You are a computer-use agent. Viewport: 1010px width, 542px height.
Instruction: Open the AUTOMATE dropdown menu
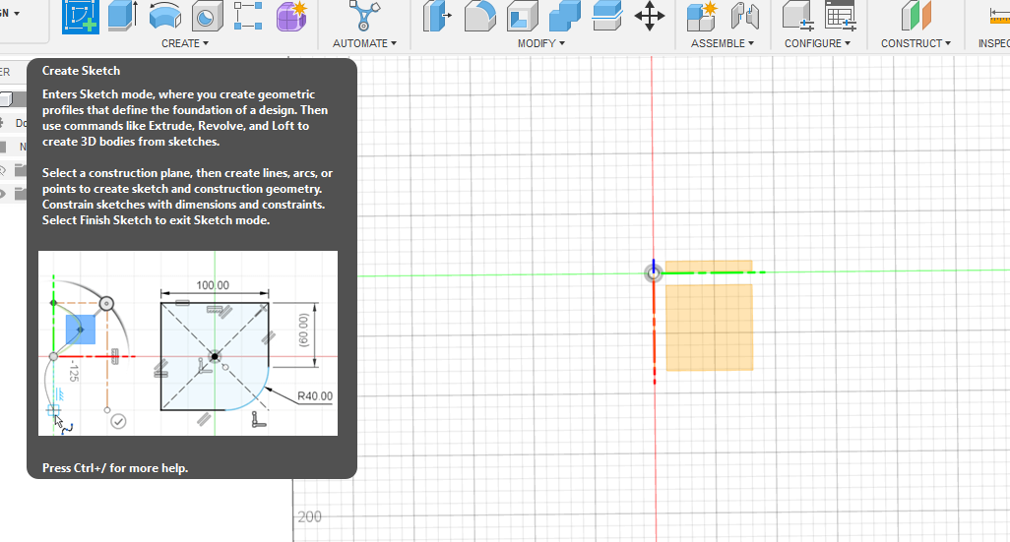(364, 43)
